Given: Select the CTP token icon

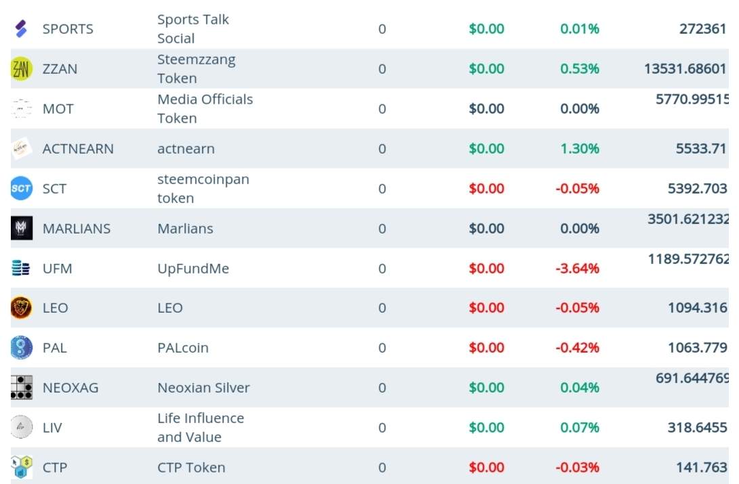Looking at the screenshot, I should [22, 468].
